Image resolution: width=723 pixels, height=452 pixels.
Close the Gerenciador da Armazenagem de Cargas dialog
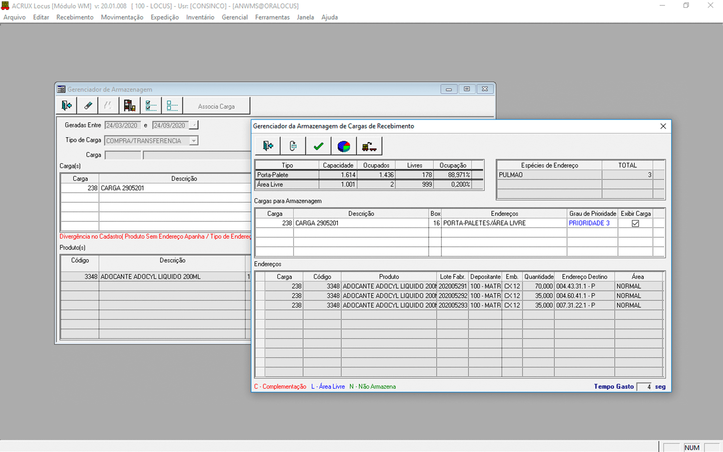point(663,126)
